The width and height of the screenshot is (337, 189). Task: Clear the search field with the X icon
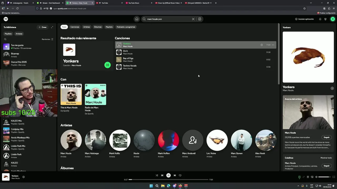pos(193,19)
